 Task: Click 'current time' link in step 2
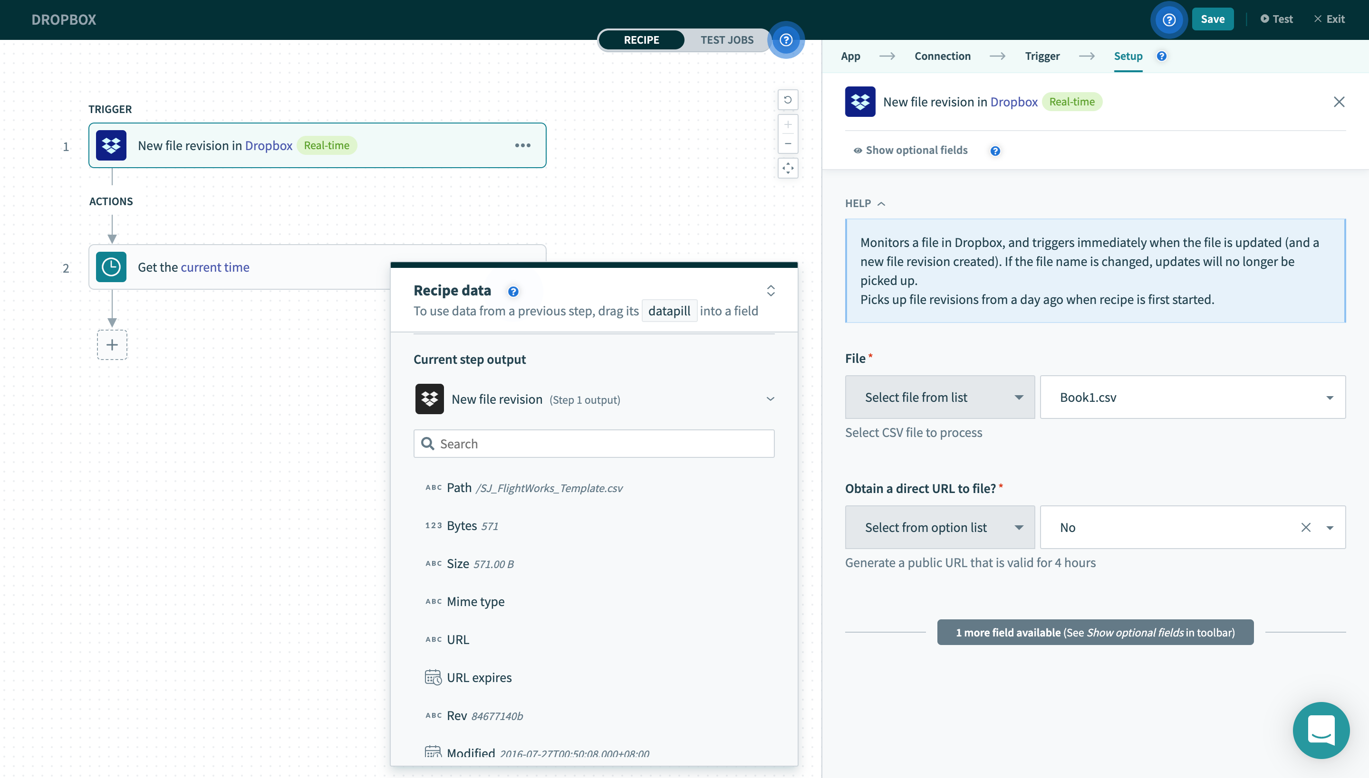(215, 266)
